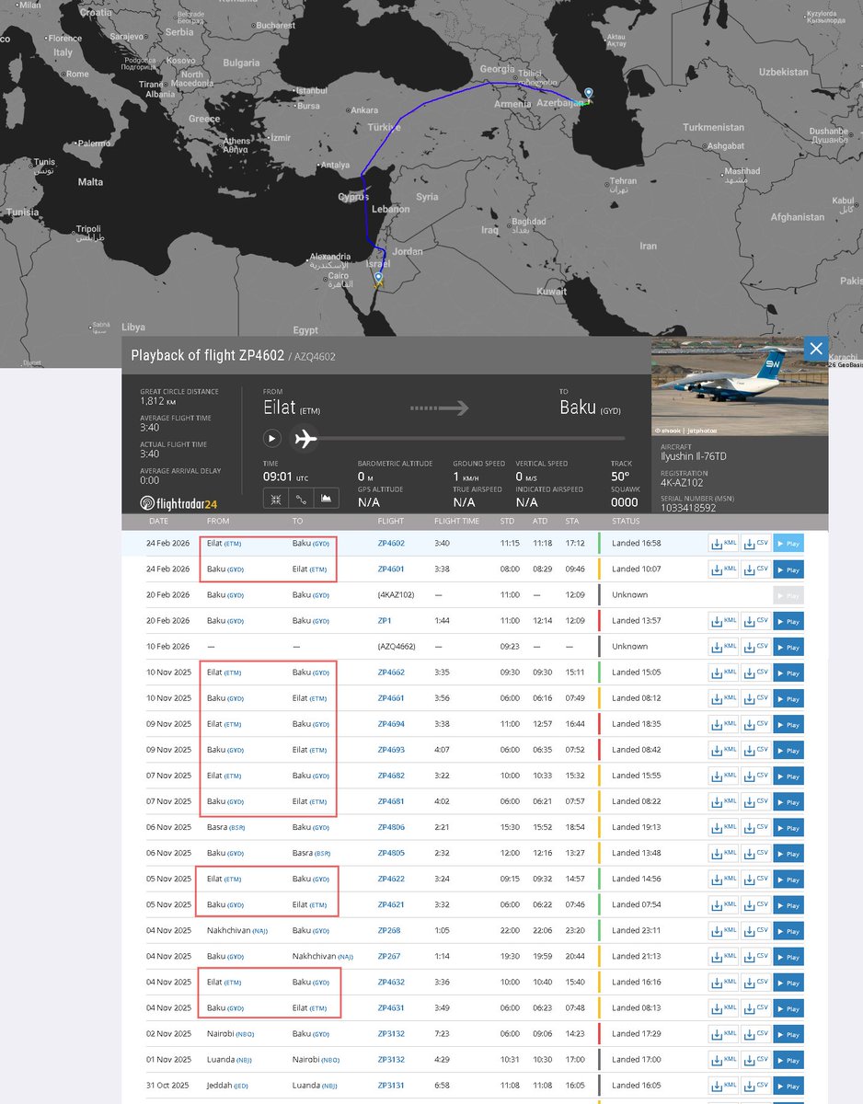
Task: Play back flight ZP4693
Action: (788, 750)
